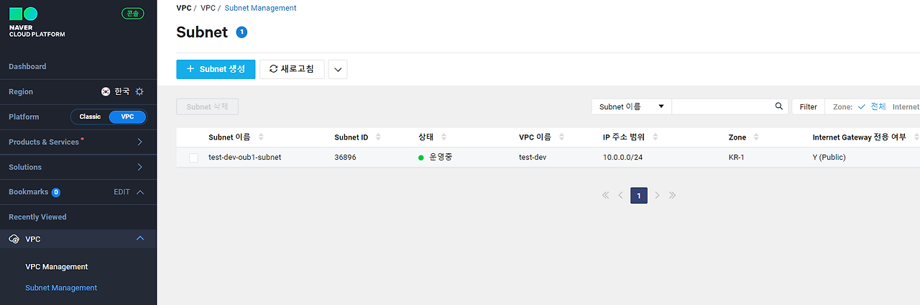Viewport: 920px width, 305px height.
Task: Click the 새로고침 refresh button
Action: (x=292, y=69)
